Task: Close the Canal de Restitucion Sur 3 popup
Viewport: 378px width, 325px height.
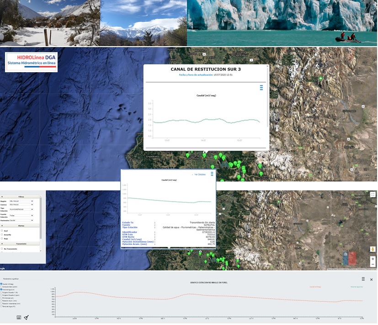Action: (267, 66)
